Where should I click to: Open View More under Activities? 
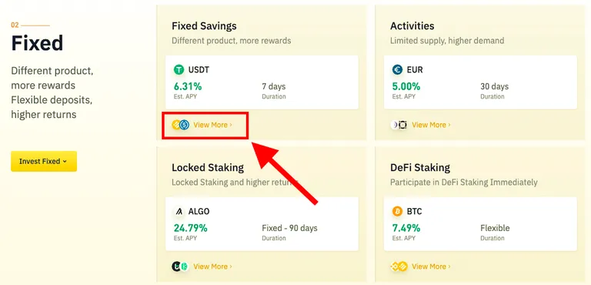[431, 125]
